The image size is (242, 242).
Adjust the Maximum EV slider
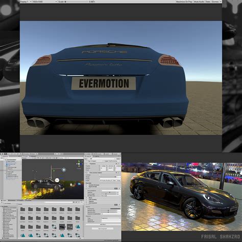108,212
